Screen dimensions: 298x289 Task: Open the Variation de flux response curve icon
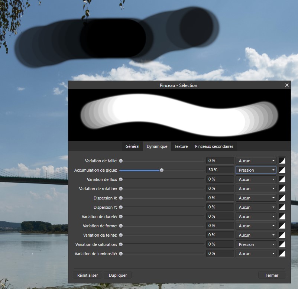(282, 179)
